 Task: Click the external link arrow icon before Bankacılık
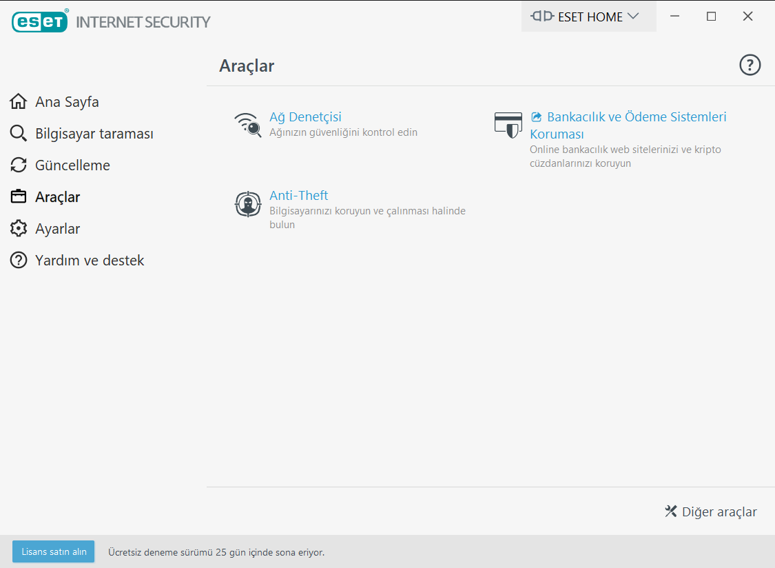click(x=536, y=116)
